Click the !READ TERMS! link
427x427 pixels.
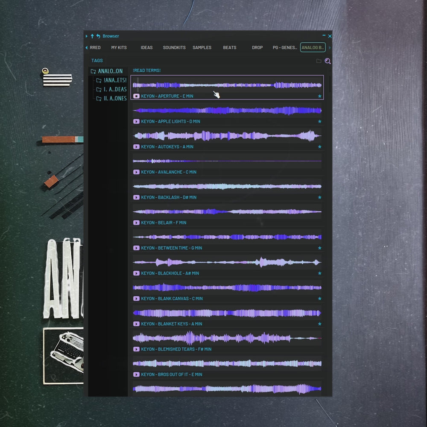(x=146, y=70)
